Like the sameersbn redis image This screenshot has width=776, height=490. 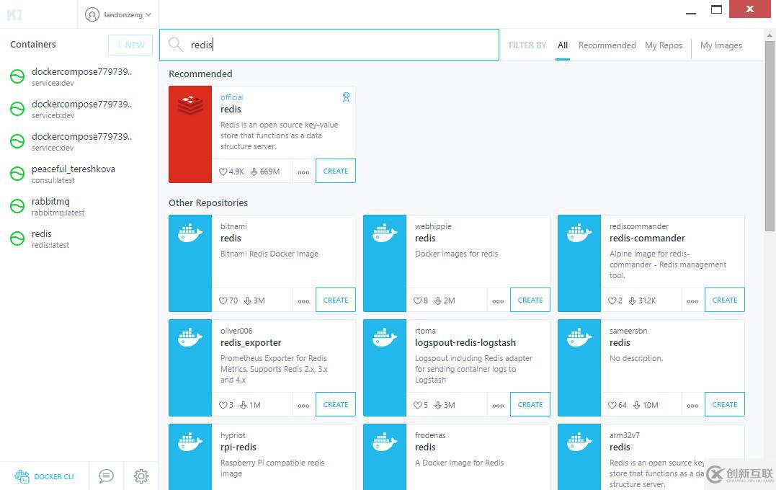[612, 405]
